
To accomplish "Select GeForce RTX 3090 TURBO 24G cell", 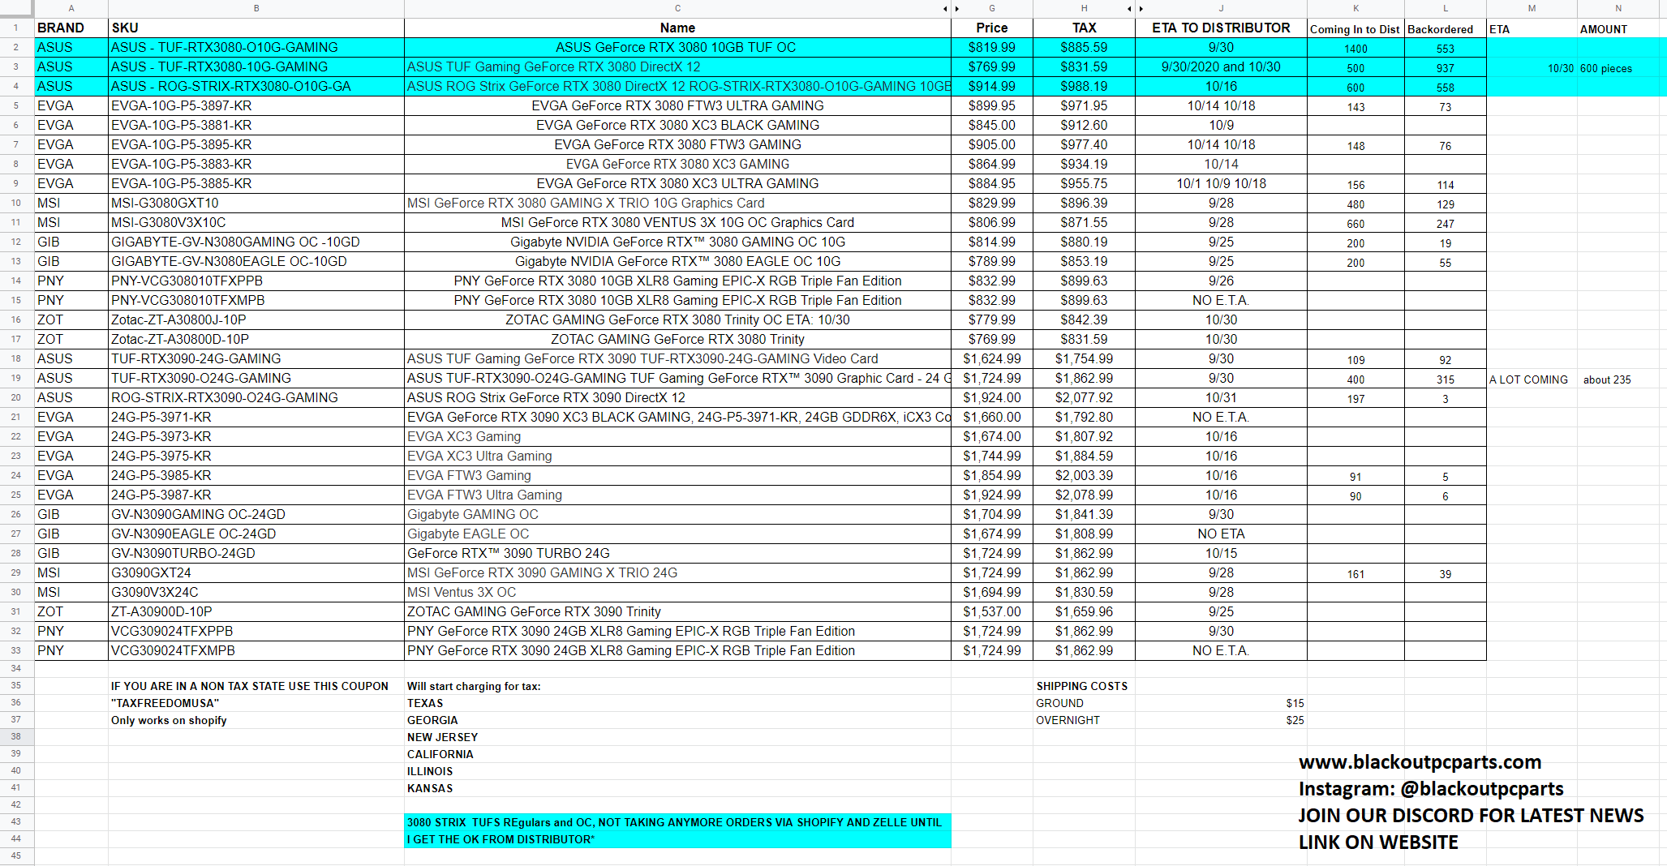I will pos(677,553).
